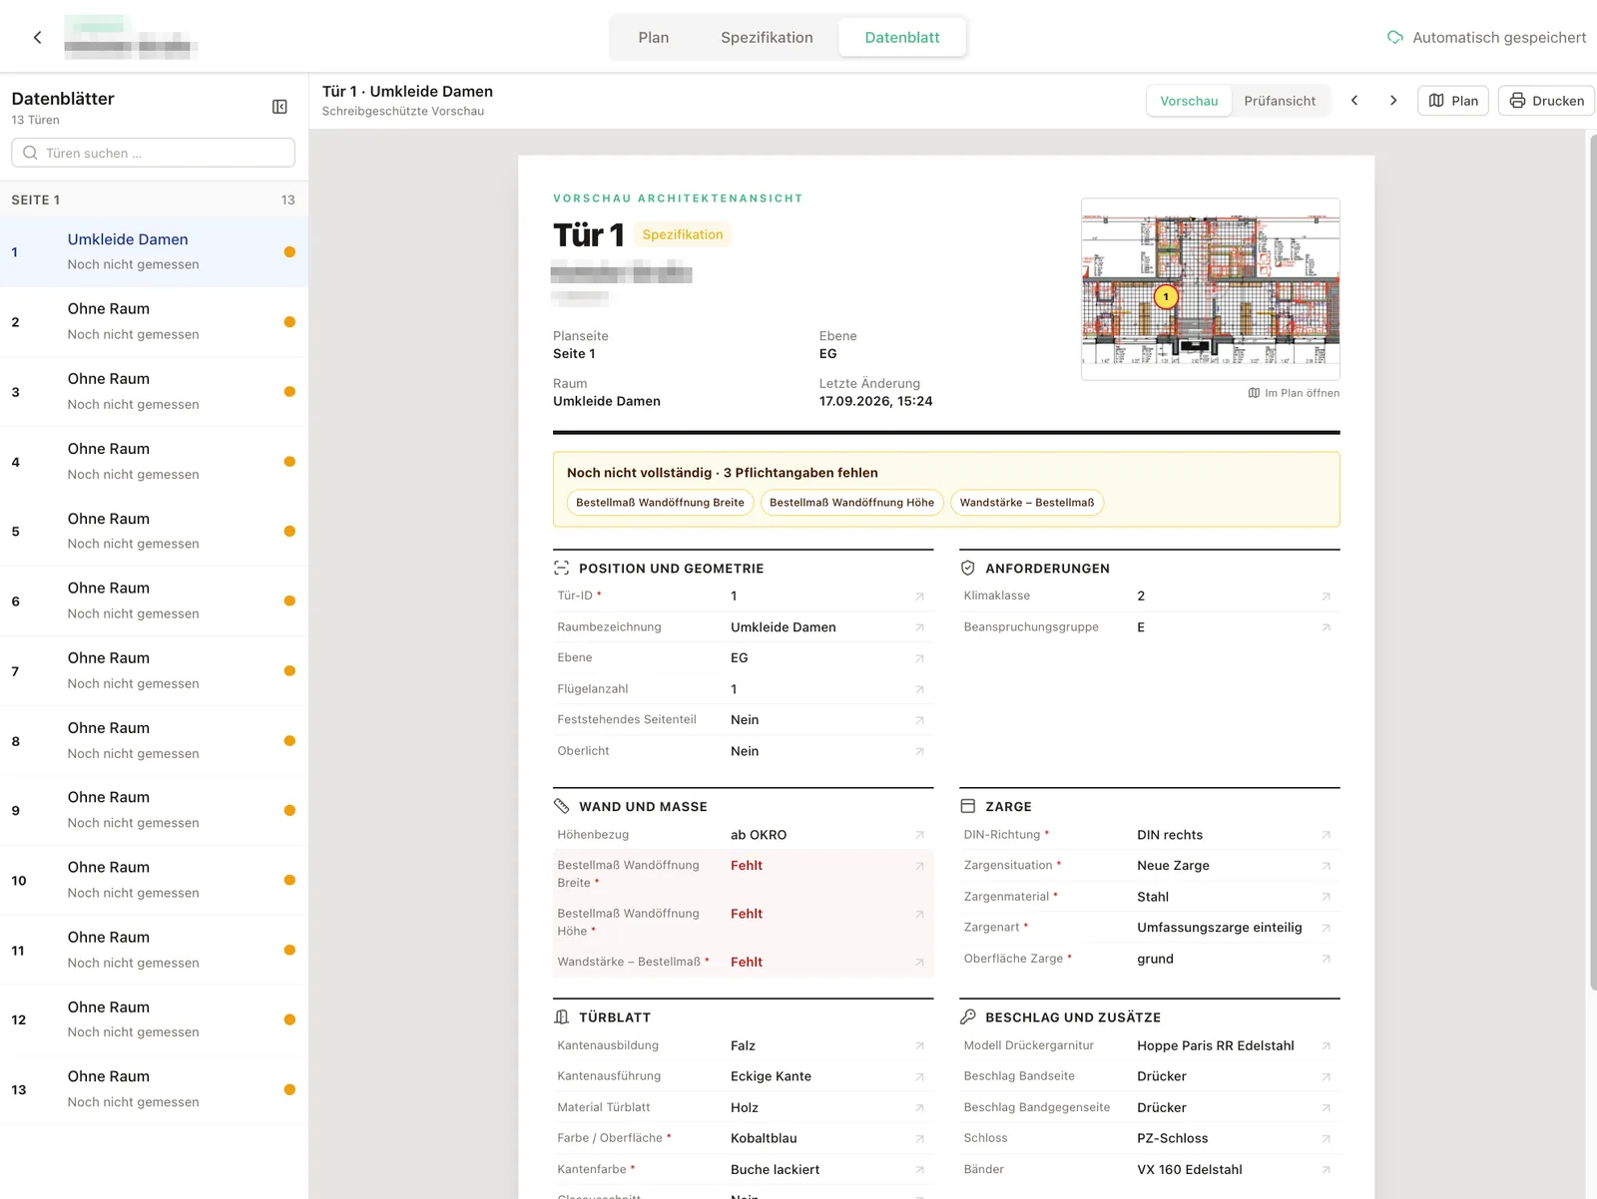The height and width of the screenshot is (1199, 1597).
Task: Click the jump arrow for Flügelanzahl
Action: point(919,689)
